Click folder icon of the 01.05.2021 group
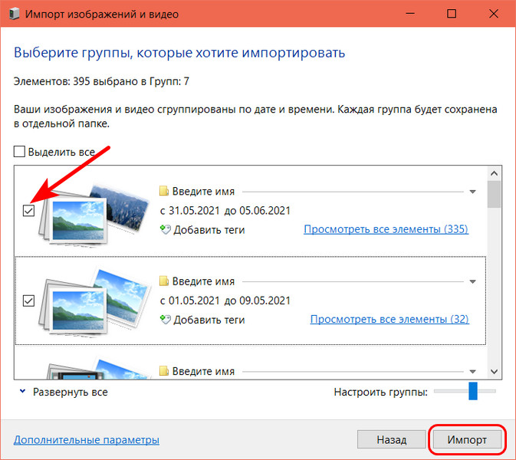Screen dimensions: 516x460 [x=164, y=281]
